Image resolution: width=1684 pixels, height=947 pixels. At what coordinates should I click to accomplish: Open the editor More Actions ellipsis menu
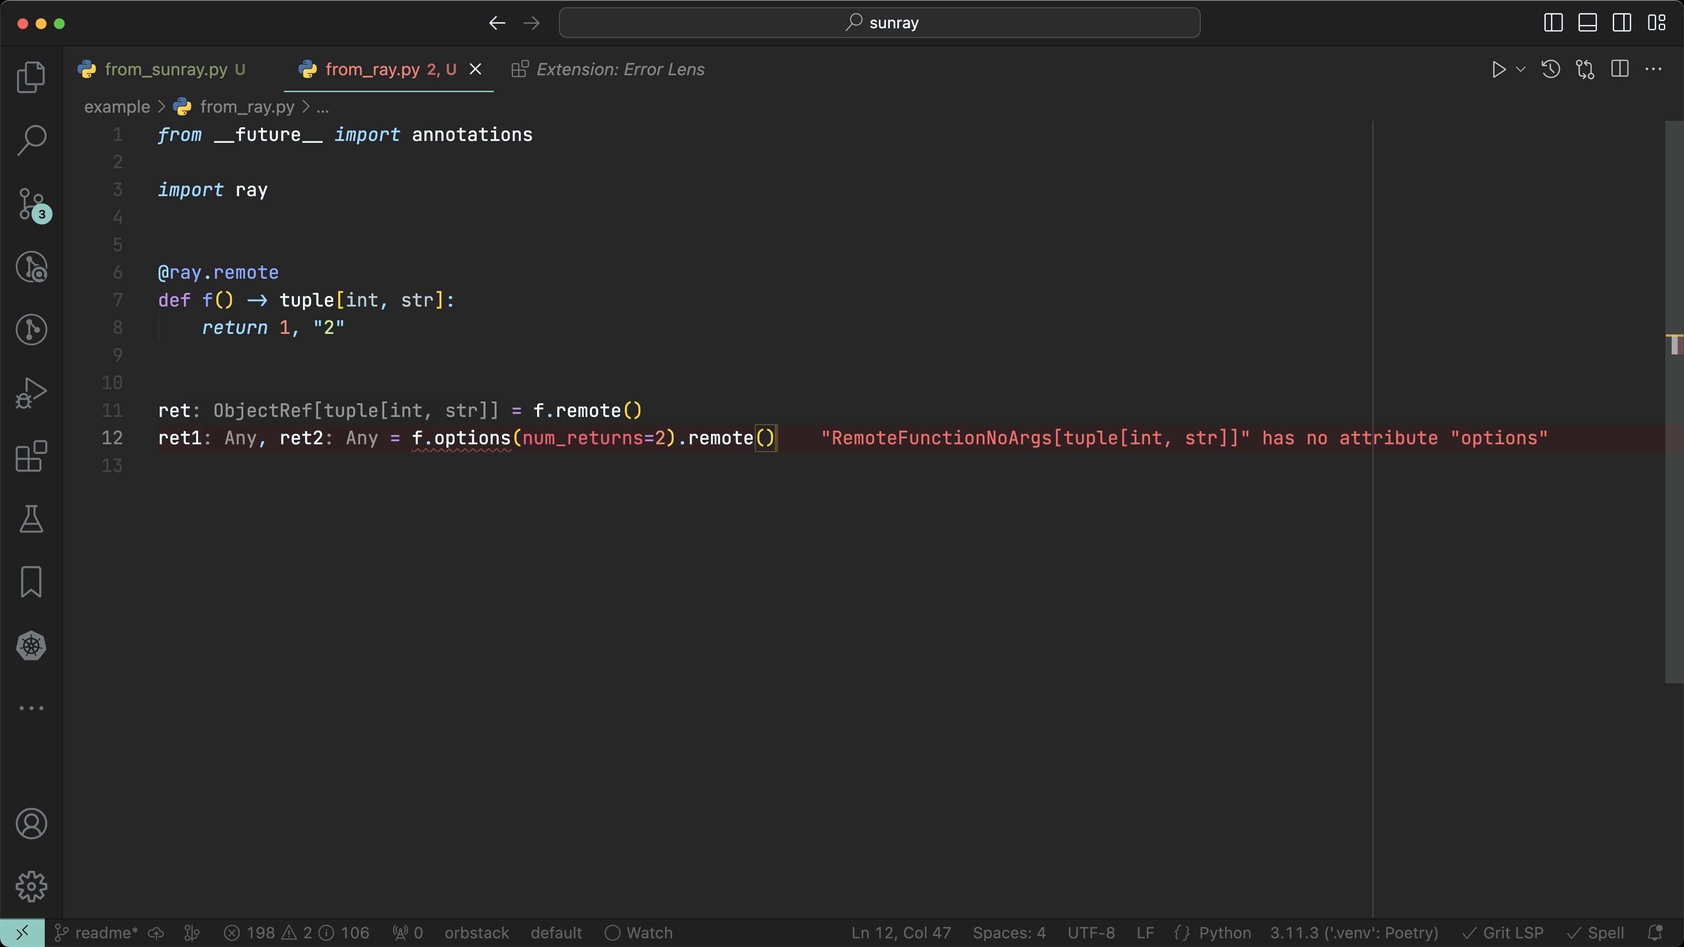[1653, 69]
